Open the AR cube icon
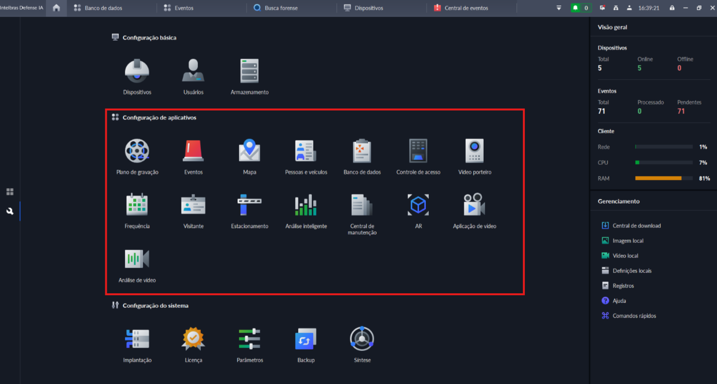This screenshot has height=384, width=717. point(418,205)
